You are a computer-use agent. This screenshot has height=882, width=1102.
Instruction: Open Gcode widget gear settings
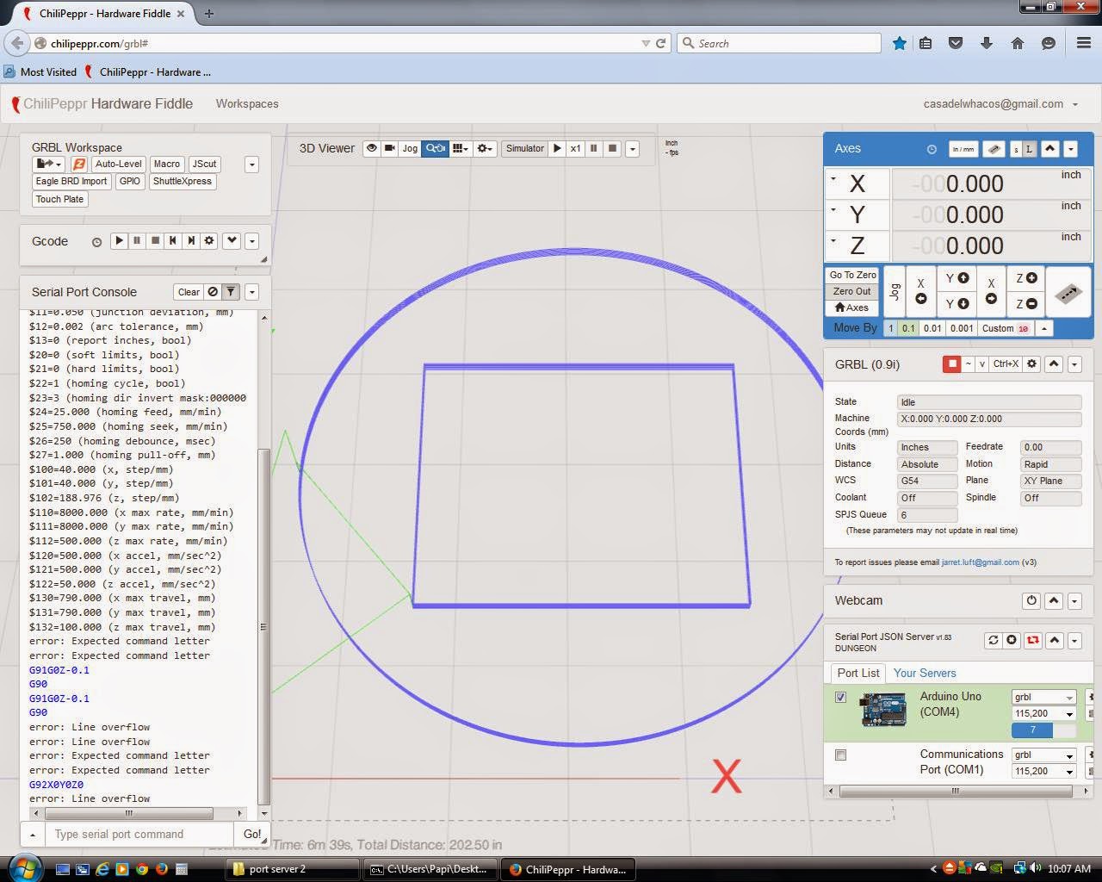[x=209, y=241]
